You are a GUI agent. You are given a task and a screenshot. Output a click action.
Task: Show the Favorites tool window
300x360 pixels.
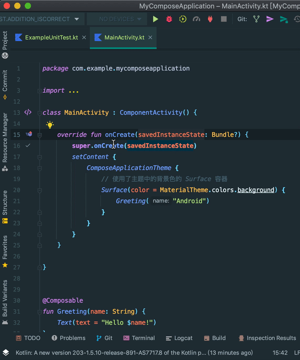pyautogui.click(x=5, y=252)
